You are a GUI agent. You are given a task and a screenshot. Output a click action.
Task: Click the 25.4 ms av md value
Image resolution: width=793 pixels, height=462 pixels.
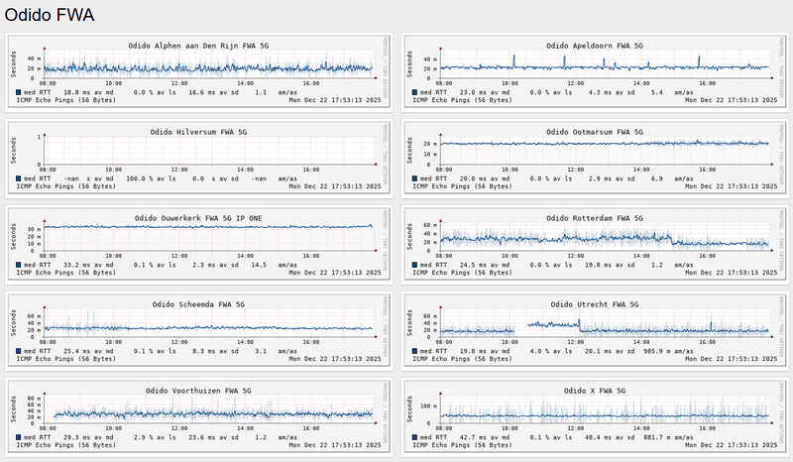coord(88,351)
